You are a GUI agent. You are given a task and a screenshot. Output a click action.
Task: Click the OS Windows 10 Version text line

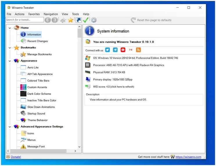click(136, 58)
